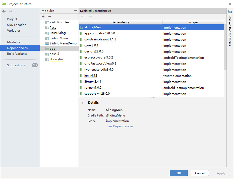Click the SlidingMenuDemo module icon
The image size is (234, 179).
click(x=47, y=43)
